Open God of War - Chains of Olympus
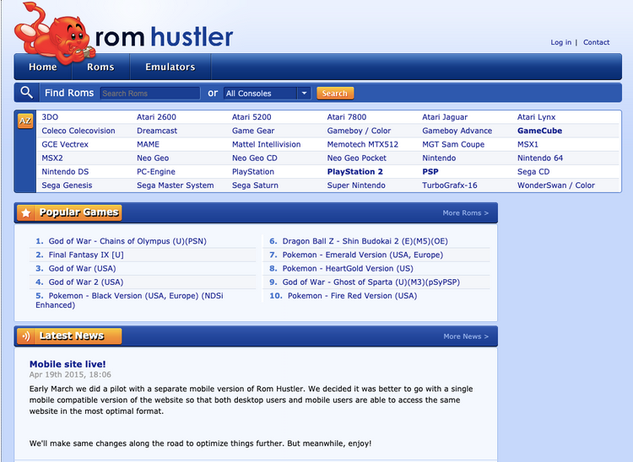 coord(127,241)
